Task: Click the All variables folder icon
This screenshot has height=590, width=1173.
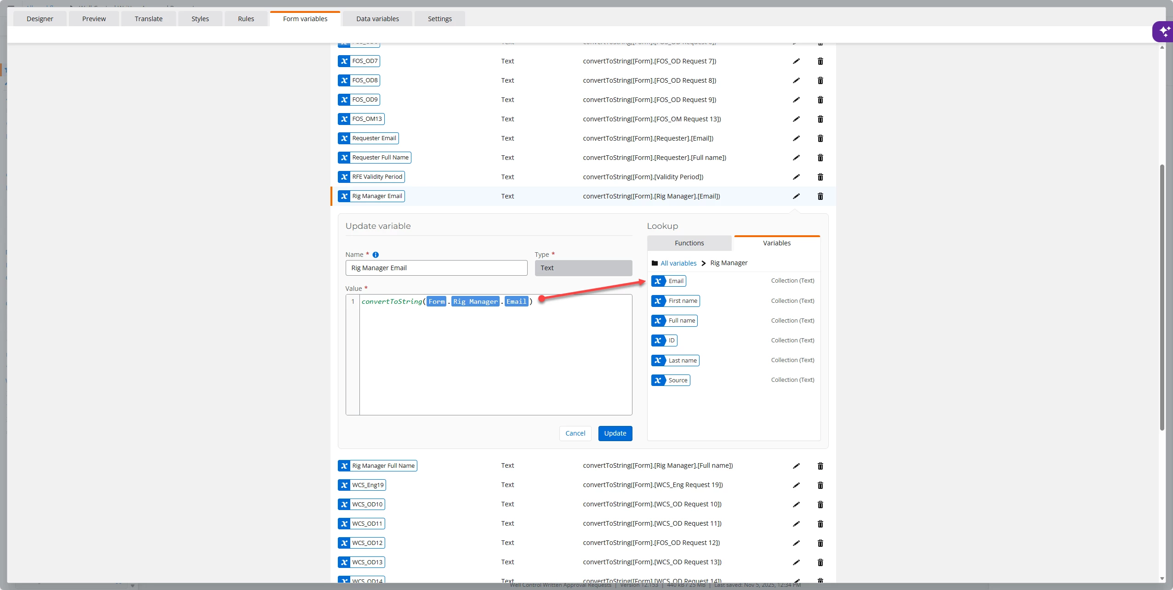Action: click(655, 263)
